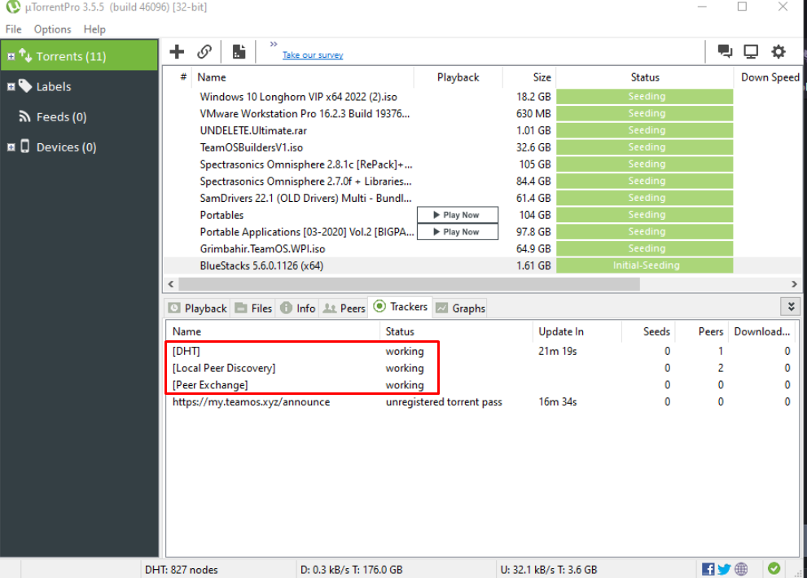This screenshot has width=807, height=578.
Task: Click the Create New Torrent file icon
Action: (x=239, y=51)
